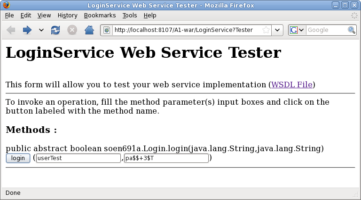Bookmark this page with the star icon
This screenshot has width=361, height=200.
(x=266, y=30)
